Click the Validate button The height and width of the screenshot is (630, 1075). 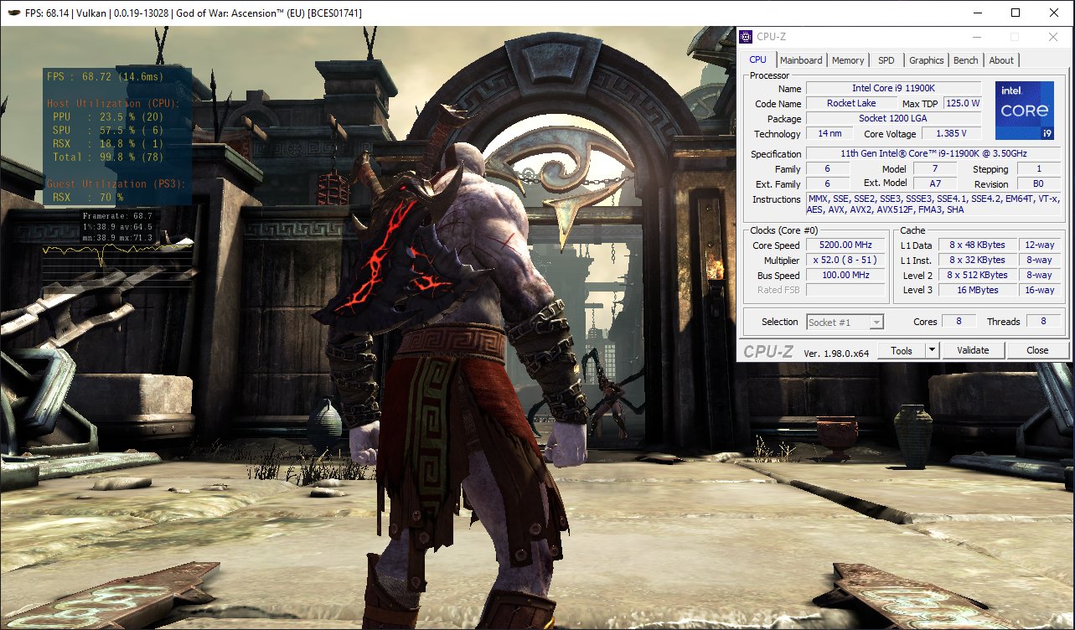click(973, 349)
